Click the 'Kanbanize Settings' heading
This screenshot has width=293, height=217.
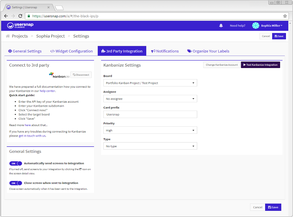[122, 65]
